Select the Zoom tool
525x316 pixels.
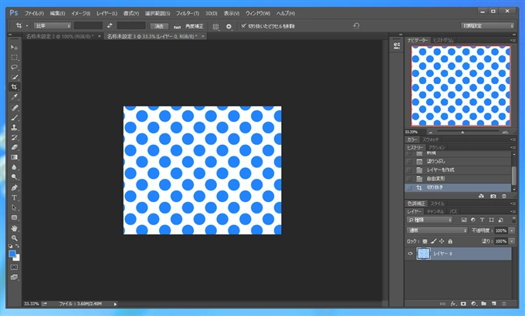point(14,238)
